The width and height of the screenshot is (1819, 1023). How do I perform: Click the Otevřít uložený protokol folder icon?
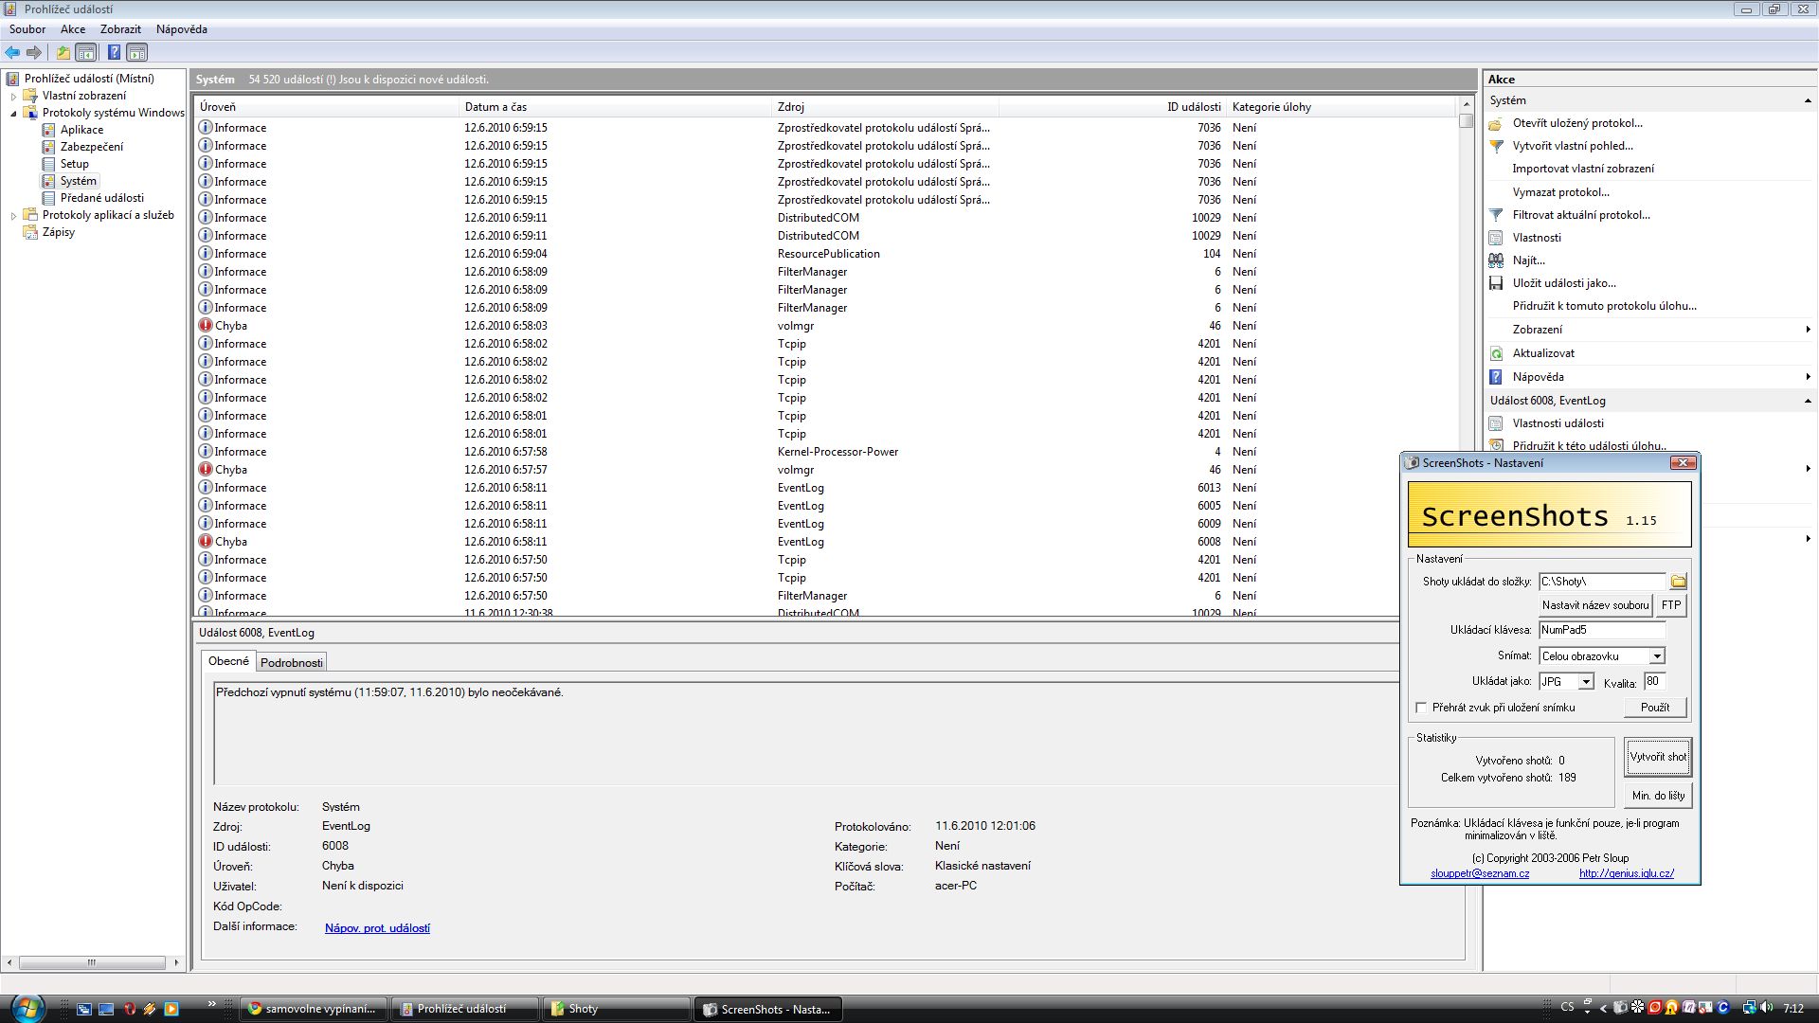(x=1496, y=123)
